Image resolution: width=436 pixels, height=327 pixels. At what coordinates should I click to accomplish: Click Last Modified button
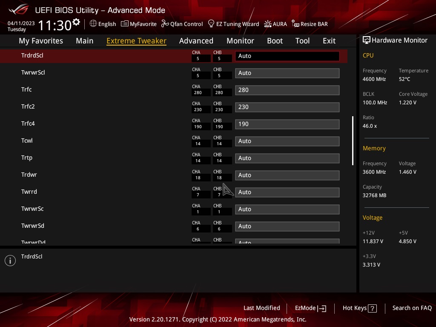coord(262,308)
